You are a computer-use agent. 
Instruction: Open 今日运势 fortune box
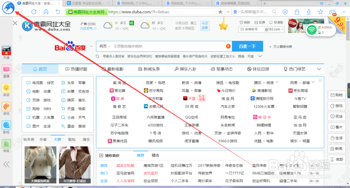coord(205,25)
